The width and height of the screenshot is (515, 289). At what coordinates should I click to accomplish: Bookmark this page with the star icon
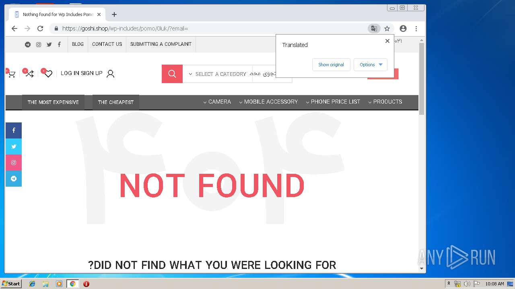(x=387, y=28)
